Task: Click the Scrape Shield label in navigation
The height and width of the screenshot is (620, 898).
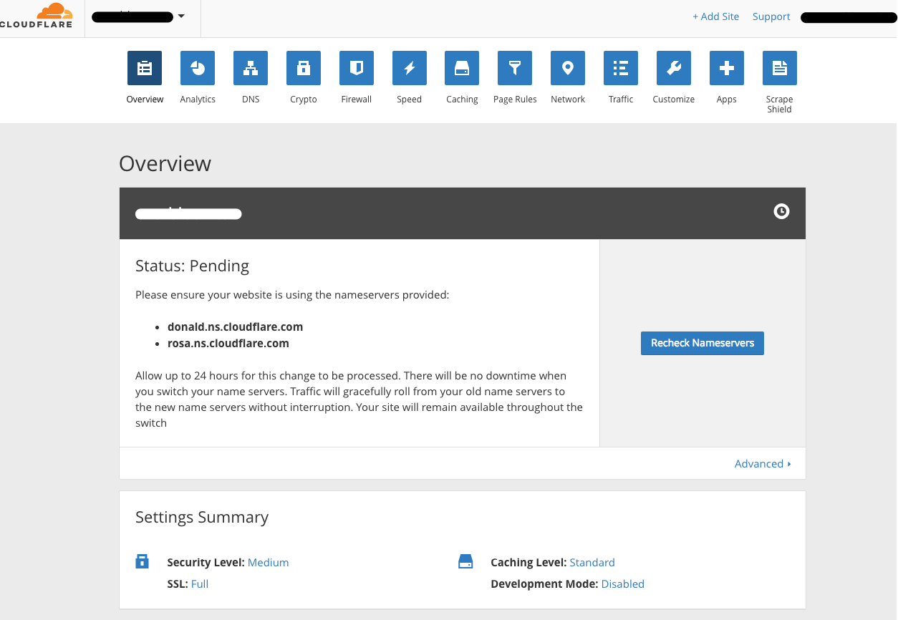Action: coord(780,105)
